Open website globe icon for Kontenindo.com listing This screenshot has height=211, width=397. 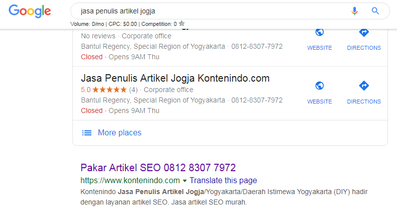pos(320,86)
